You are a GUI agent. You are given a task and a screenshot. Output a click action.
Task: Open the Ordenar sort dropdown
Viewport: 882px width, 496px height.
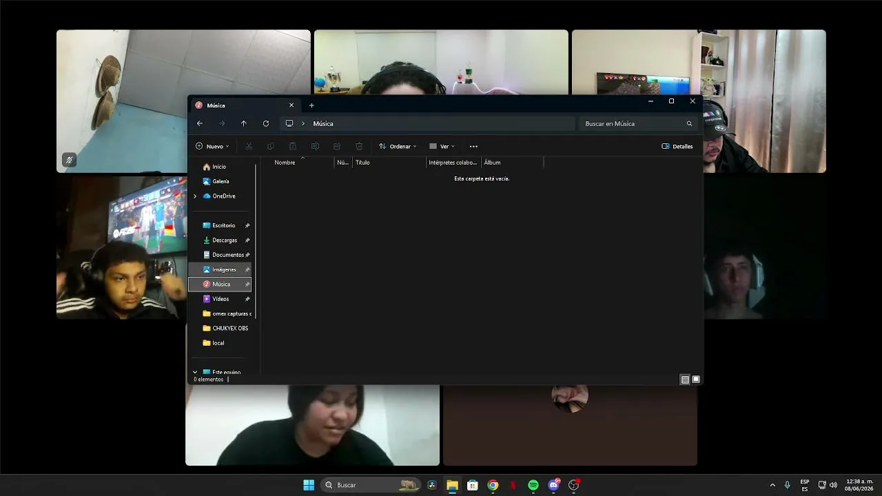coord(398,146)
